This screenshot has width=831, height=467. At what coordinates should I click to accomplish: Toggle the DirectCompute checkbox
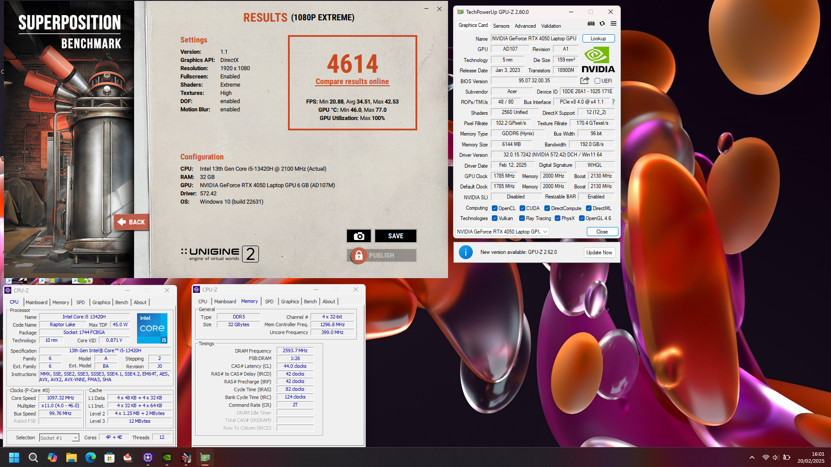point(547,208)
